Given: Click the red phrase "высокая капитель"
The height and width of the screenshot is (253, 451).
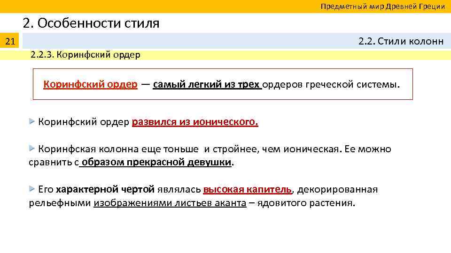Looking at the screenshot, I should [247, 189].
